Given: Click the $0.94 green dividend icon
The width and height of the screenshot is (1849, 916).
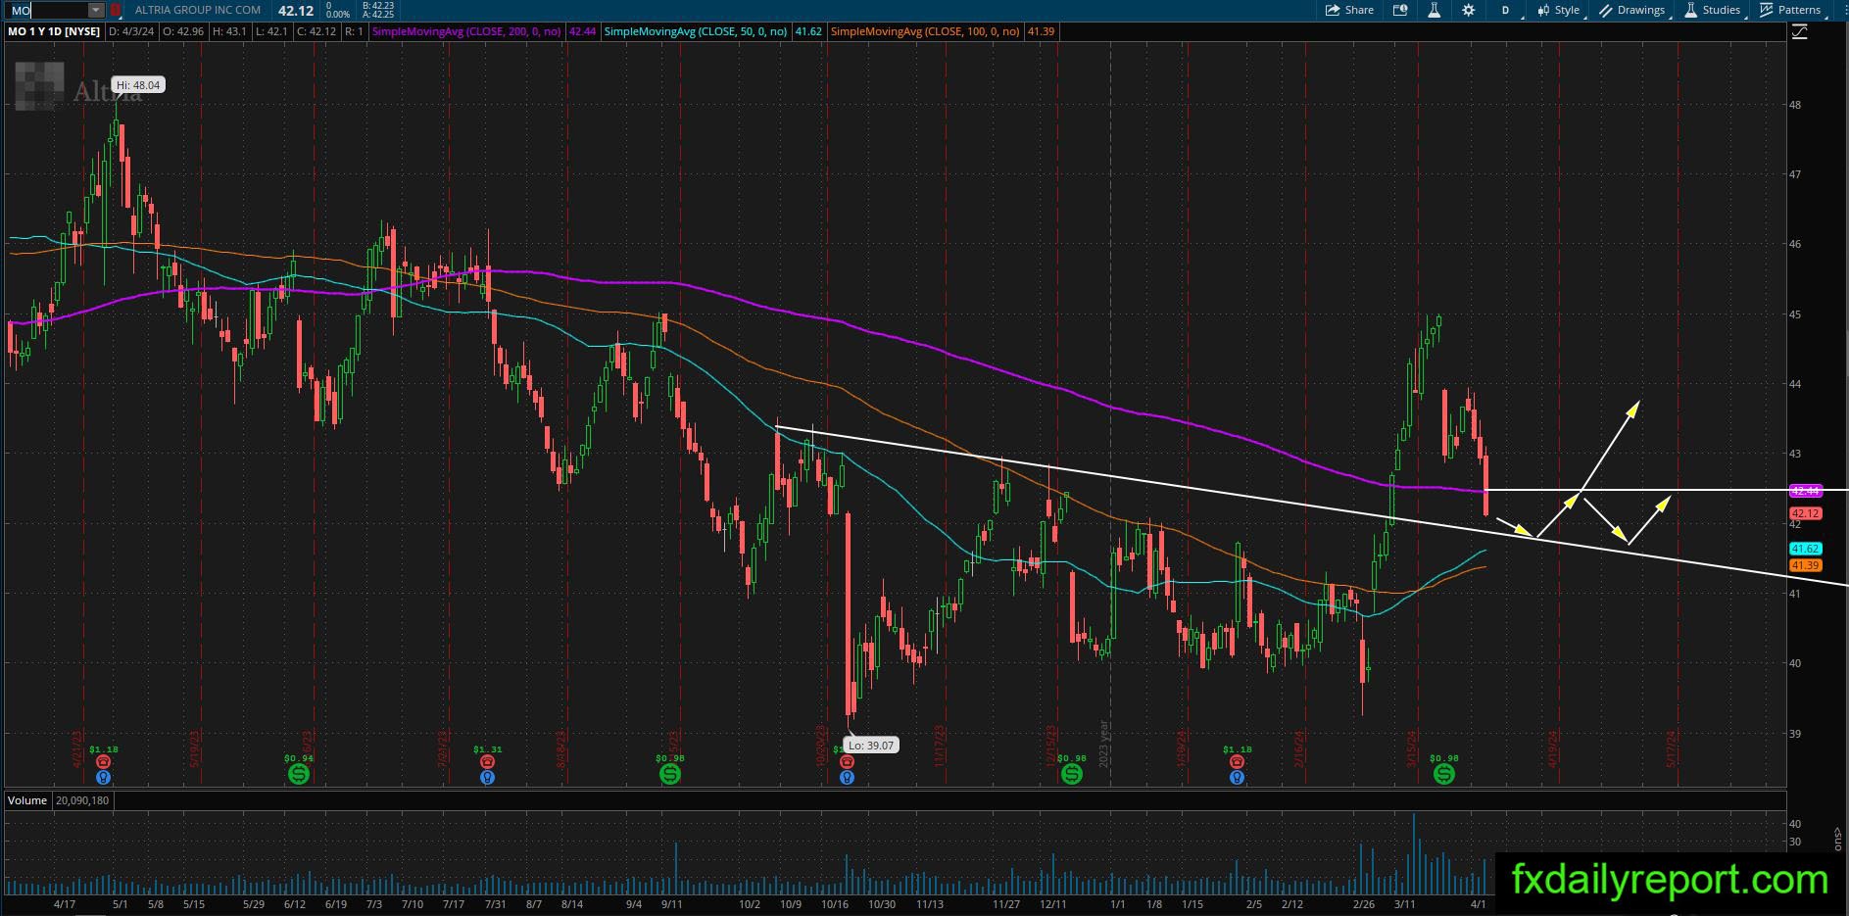Looking at the screenshot, I should point(299,774).
